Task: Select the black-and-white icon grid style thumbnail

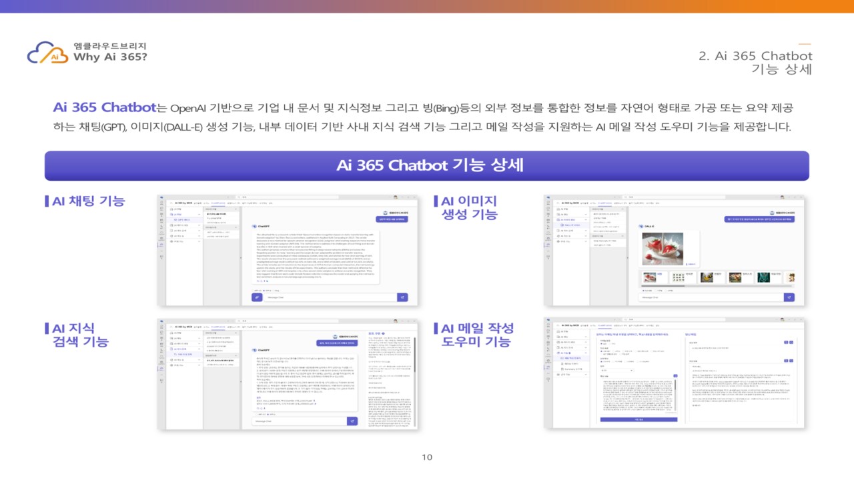Action: pos(679,277)
